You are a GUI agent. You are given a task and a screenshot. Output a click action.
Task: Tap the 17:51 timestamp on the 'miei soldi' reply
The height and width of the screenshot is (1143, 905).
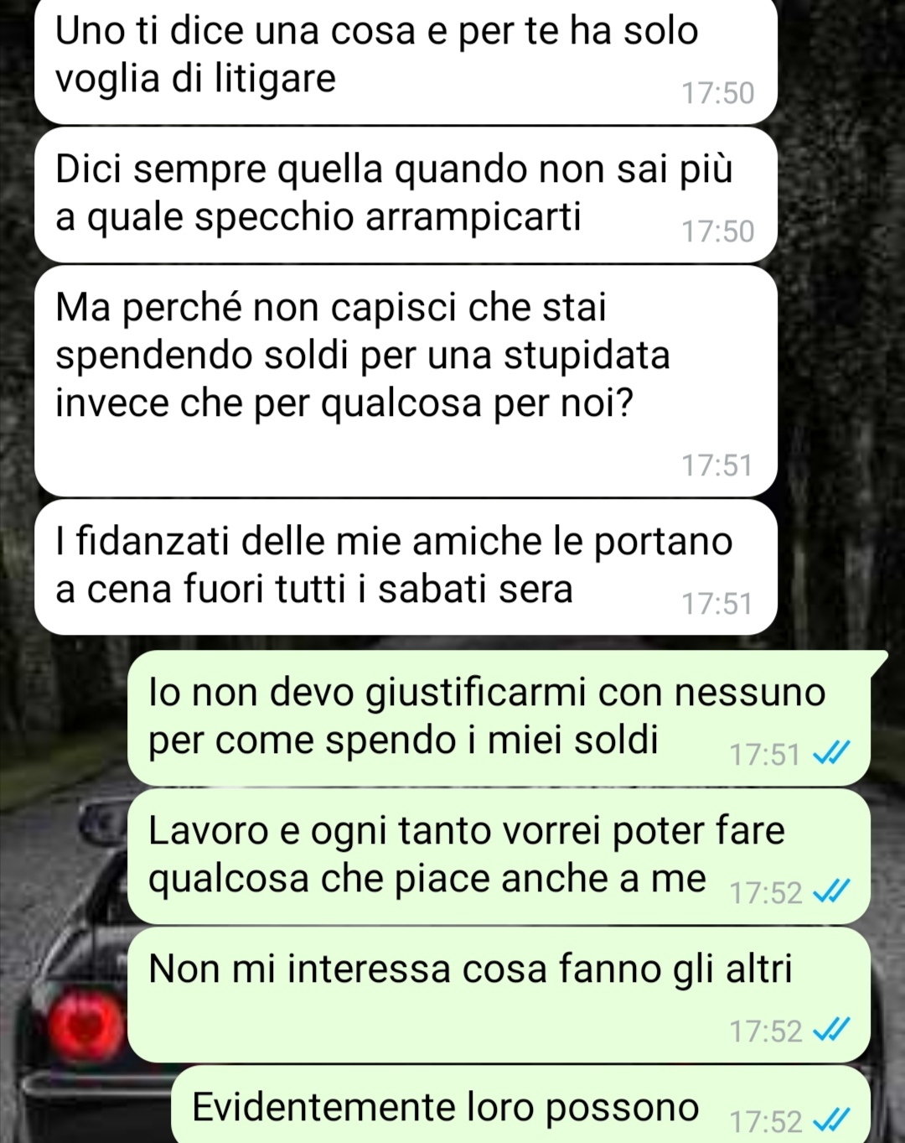click(x=765, y=755)
